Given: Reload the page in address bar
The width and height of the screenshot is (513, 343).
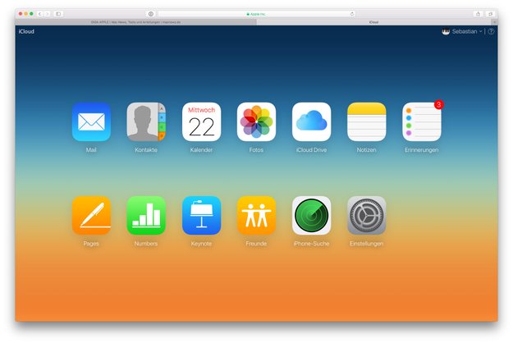Looking at the screenshot, I should [x=352, y=14].
